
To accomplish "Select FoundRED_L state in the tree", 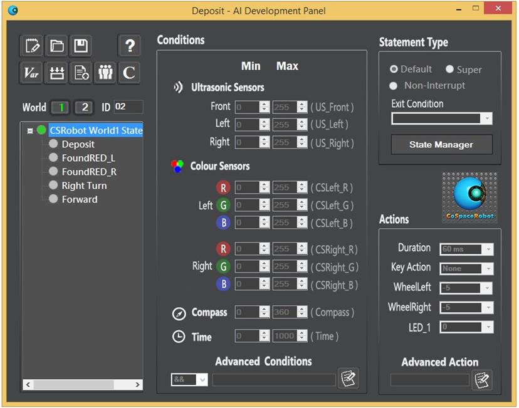I will pos(88,158).
